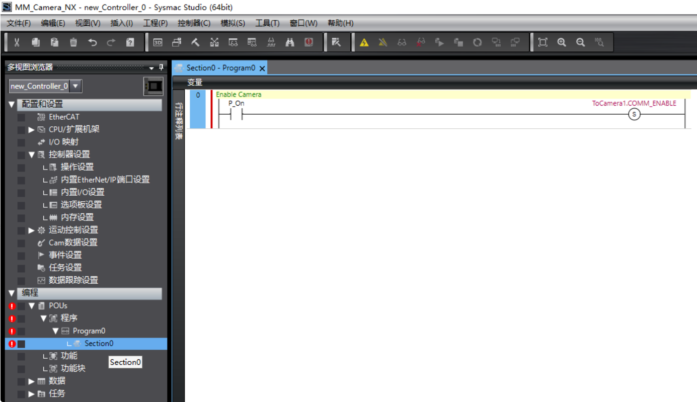
Task: Click the Undo arrow icon
Action: [92, 42]
